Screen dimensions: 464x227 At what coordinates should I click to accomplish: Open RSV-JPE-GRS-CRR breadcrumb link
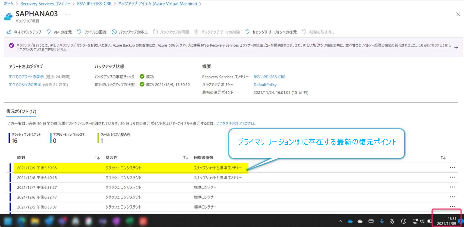click(x=94, y=4)
